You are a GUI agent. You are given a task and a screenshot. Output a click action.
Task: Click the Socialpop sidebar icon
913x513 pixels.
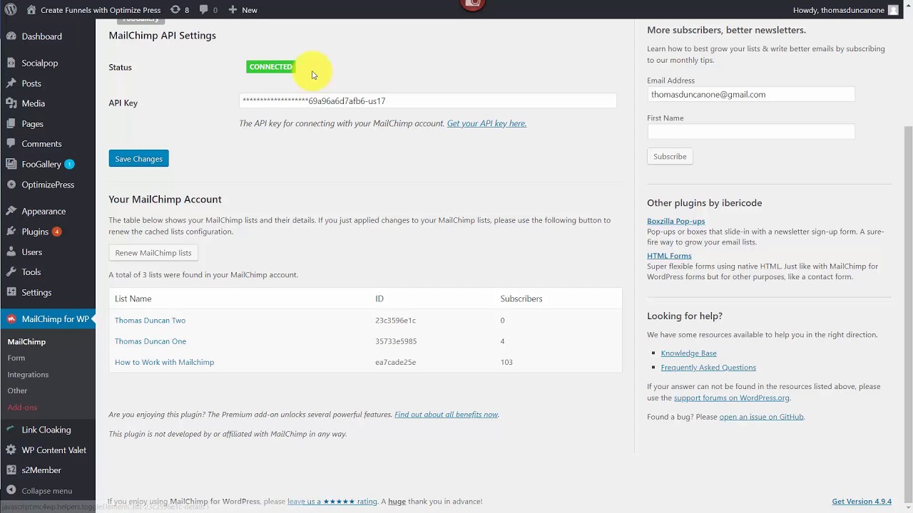(11, 63)
